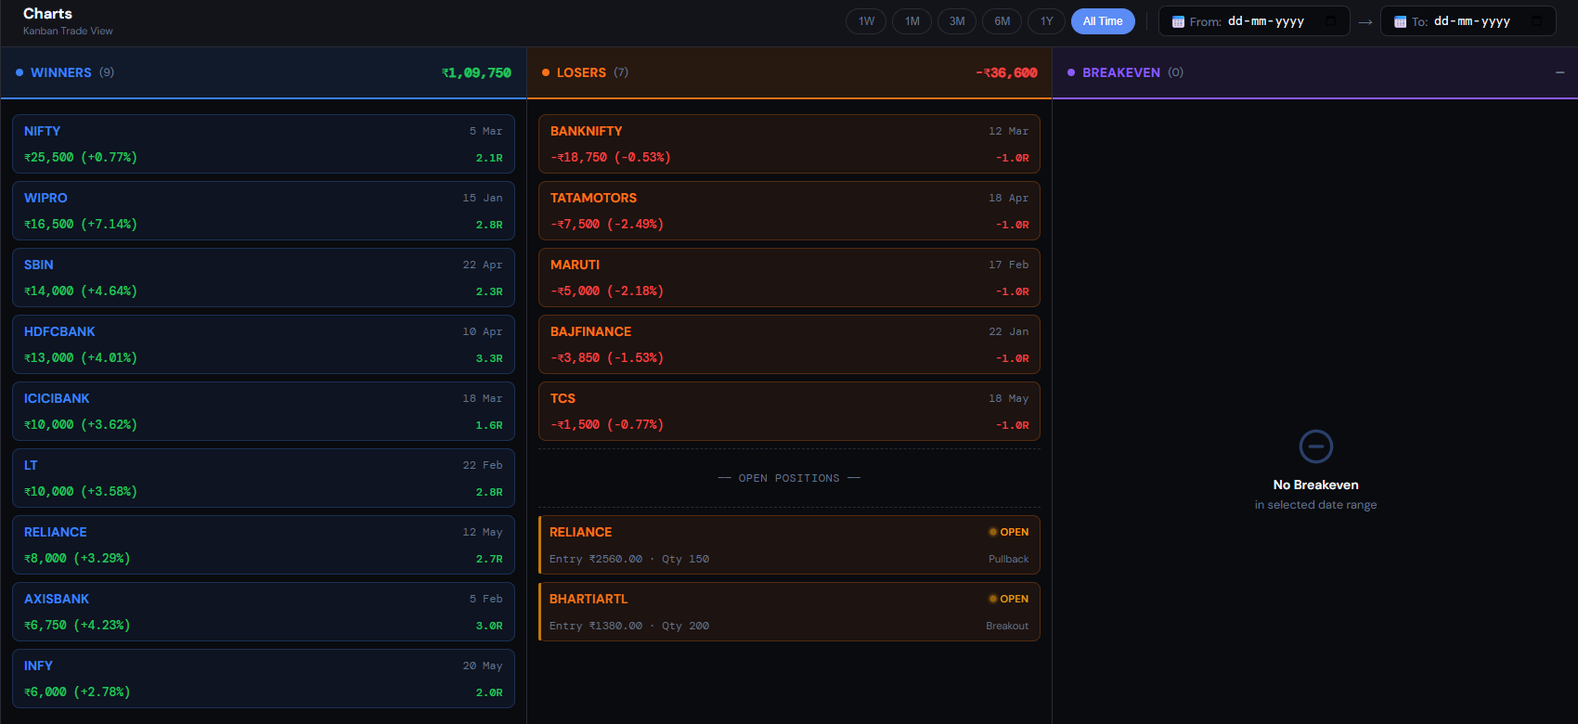The image size is (1578, 724).
Task: Select the 1M time range
Action: coord(912,21)
